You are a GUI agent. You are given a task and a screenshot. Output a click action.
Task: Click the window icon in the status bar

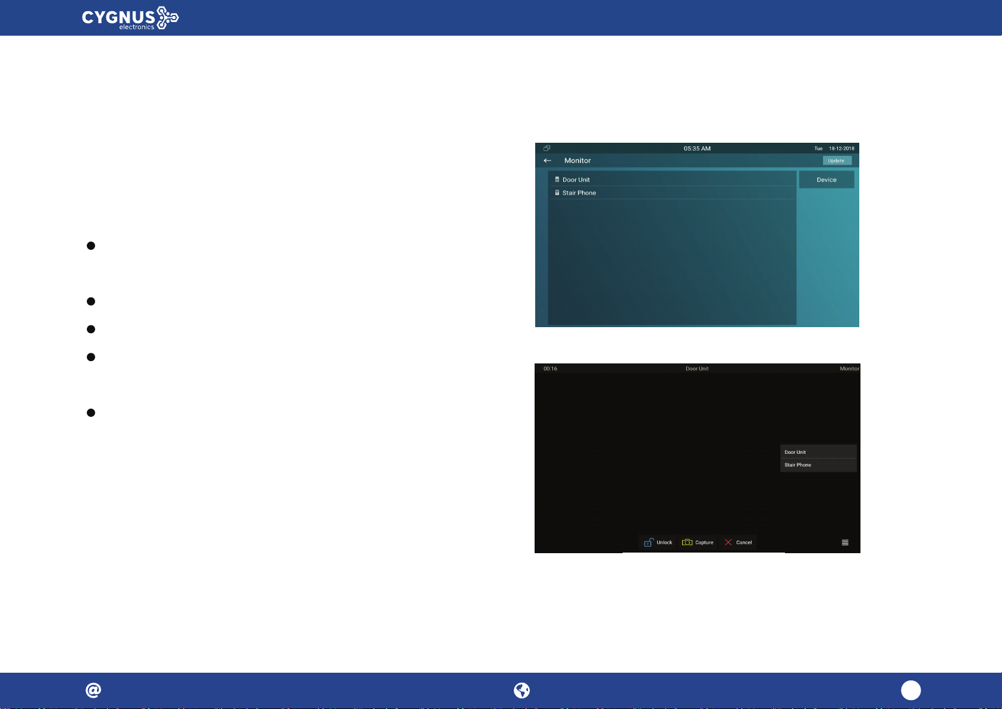546,148
